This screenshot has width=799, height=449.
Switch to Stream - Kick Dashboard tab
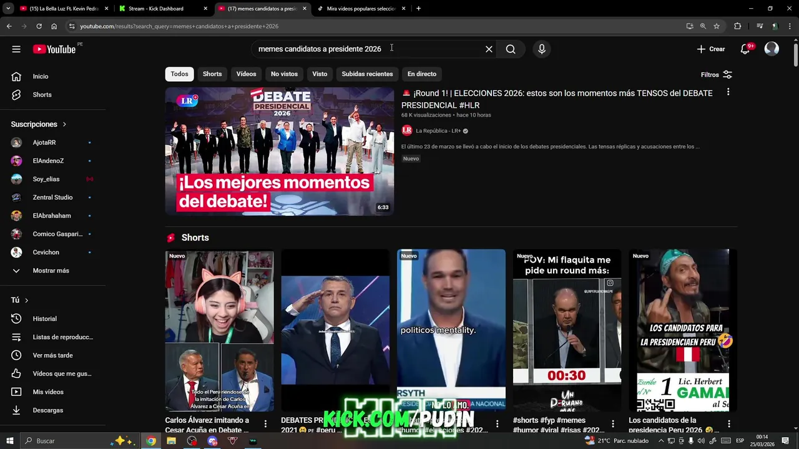(x=162, y=9)
